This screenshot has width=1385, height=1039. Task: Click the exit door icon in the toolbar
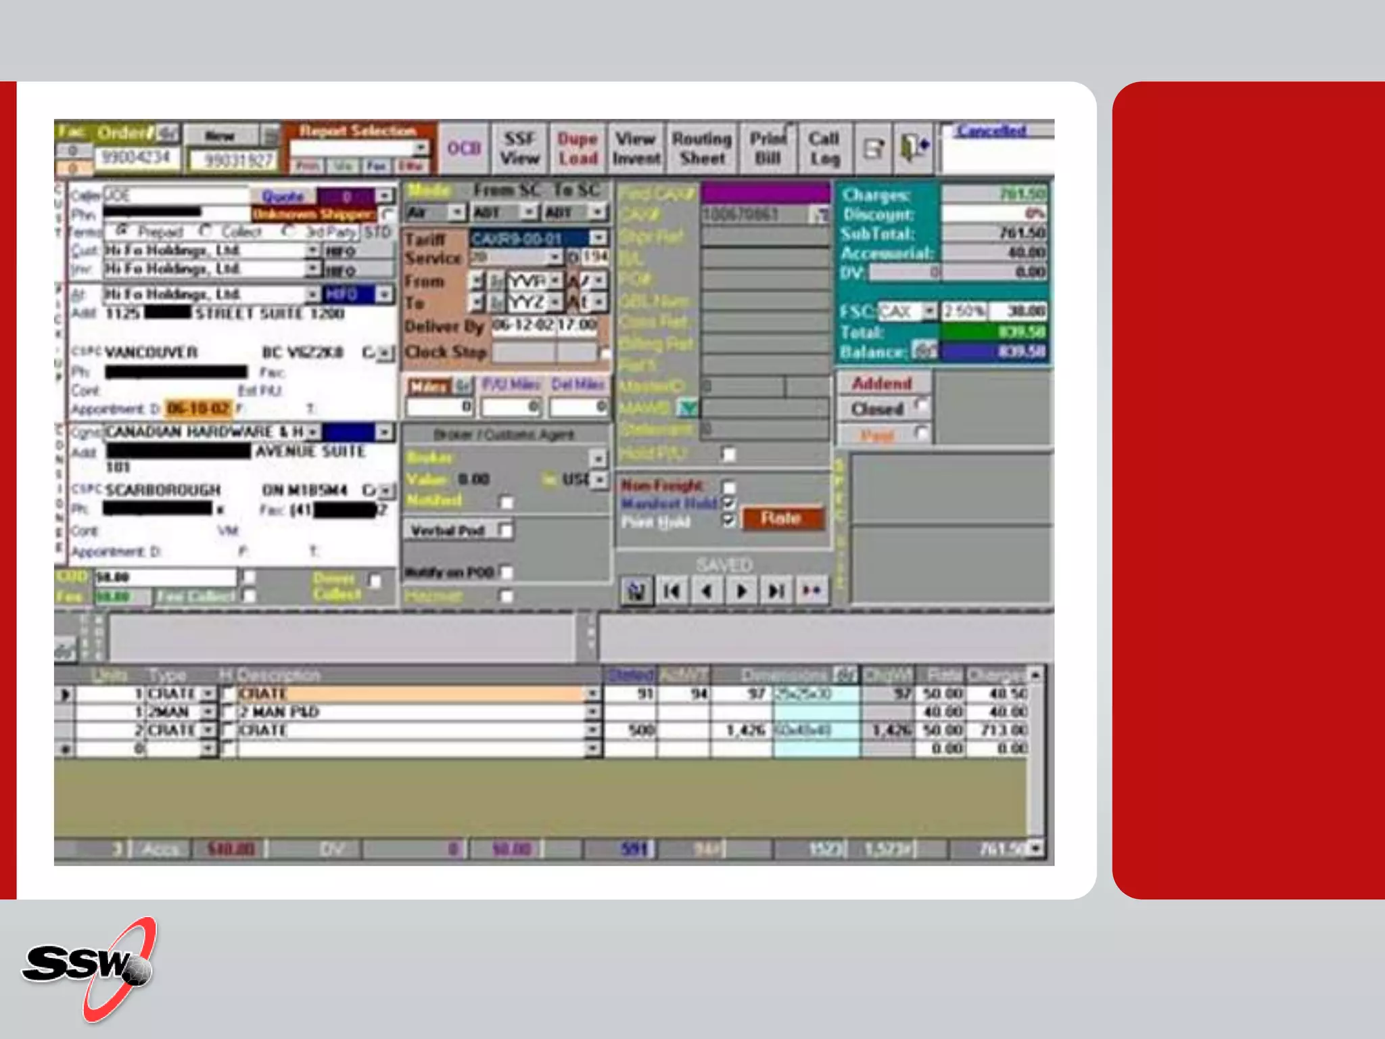tap(914, 148)
